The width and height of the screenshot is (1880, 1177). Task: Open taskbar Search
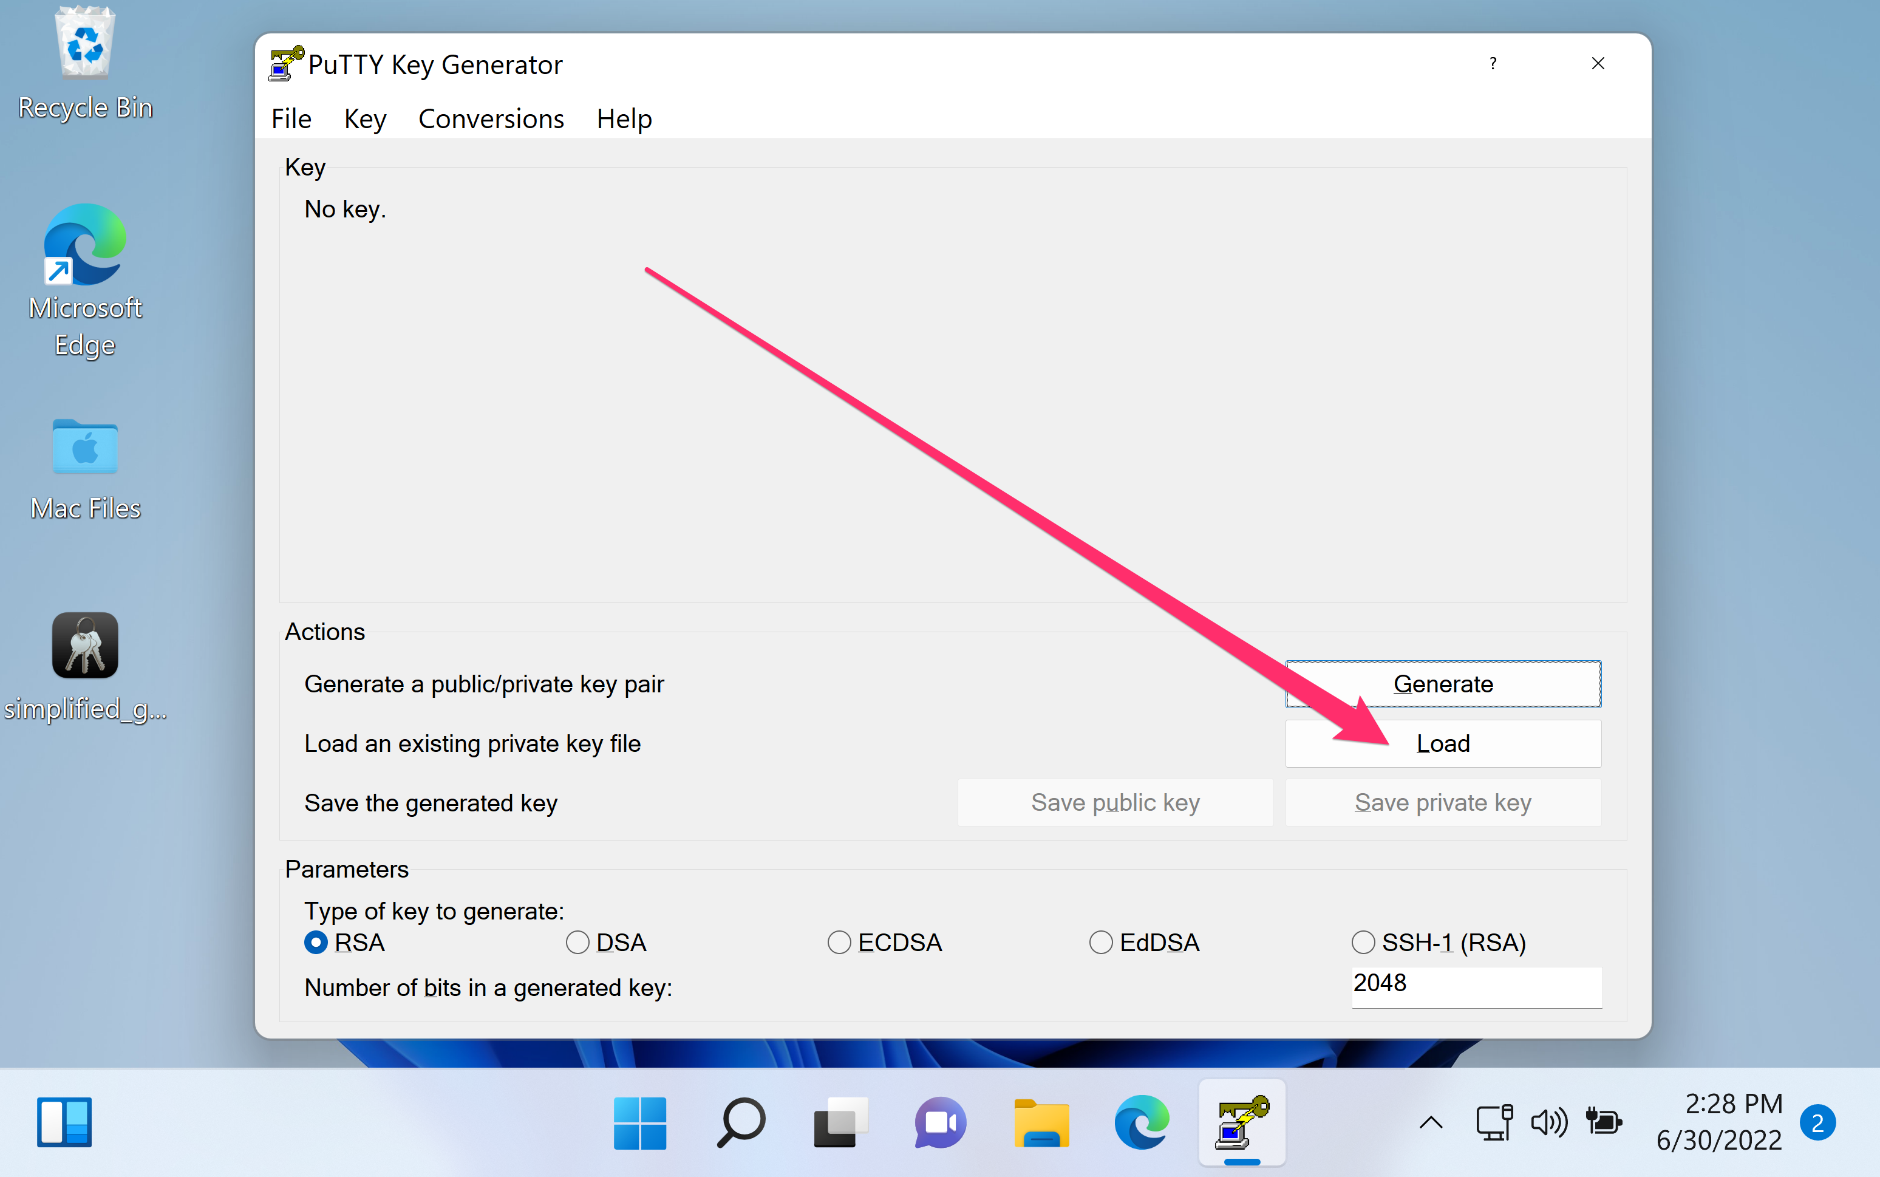741,1122
